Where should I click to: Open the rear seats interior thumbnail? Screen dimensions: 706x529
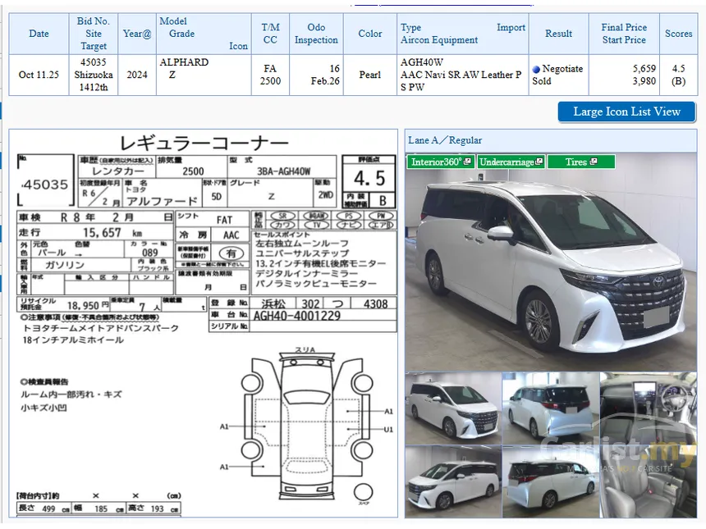649,481
